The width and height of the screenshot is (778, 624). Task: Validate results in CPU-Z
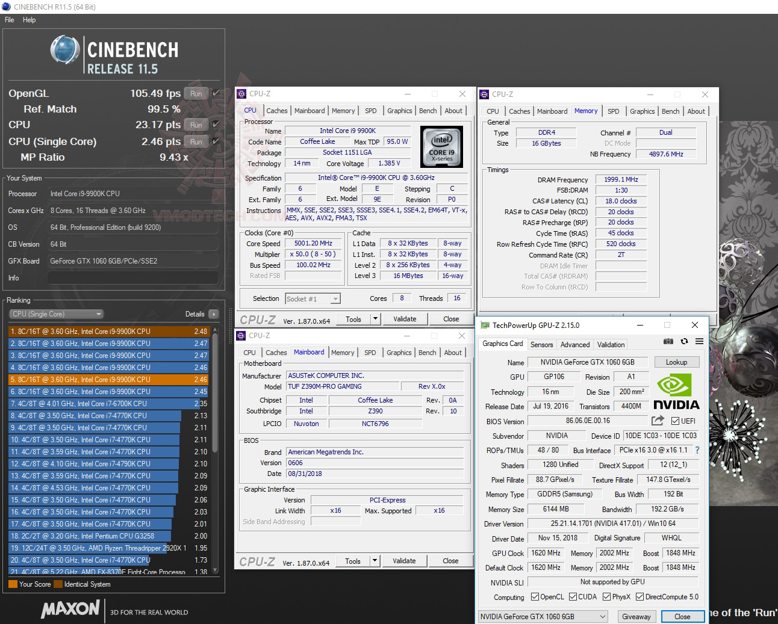coord(405,318)
